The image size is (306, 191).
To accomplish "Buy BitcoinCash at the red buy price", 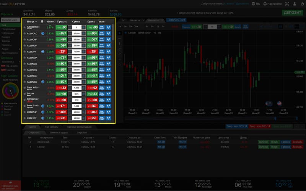I will 92,100.
